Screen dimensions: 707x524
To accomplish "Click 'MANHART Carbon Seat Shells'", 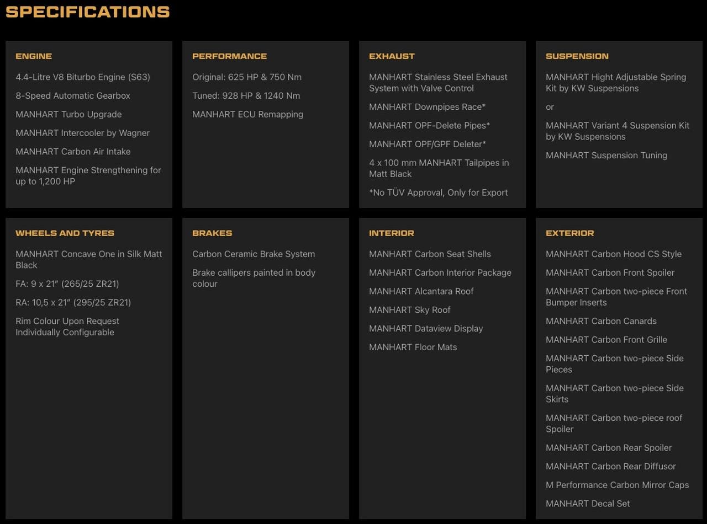I will coord(430,254).
